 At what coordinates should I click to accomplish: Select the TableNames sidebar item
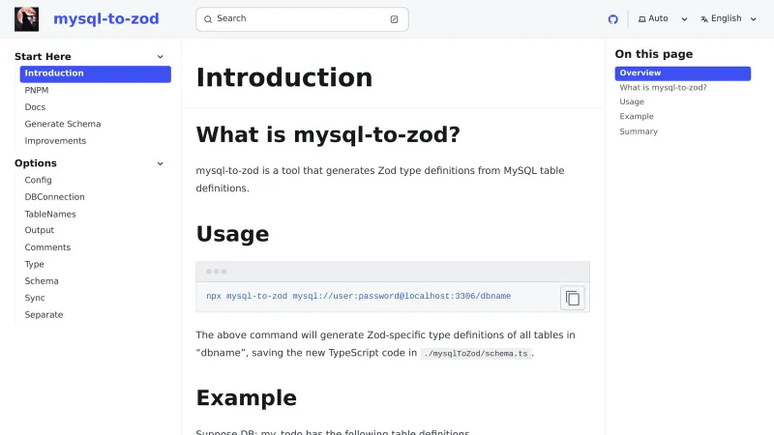[x=50, y=214]
